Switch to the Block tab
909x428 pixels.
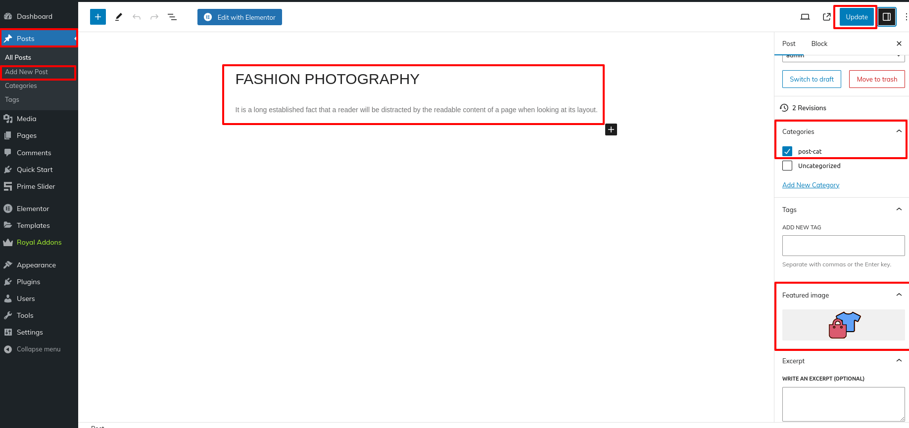tap(819, 43)
